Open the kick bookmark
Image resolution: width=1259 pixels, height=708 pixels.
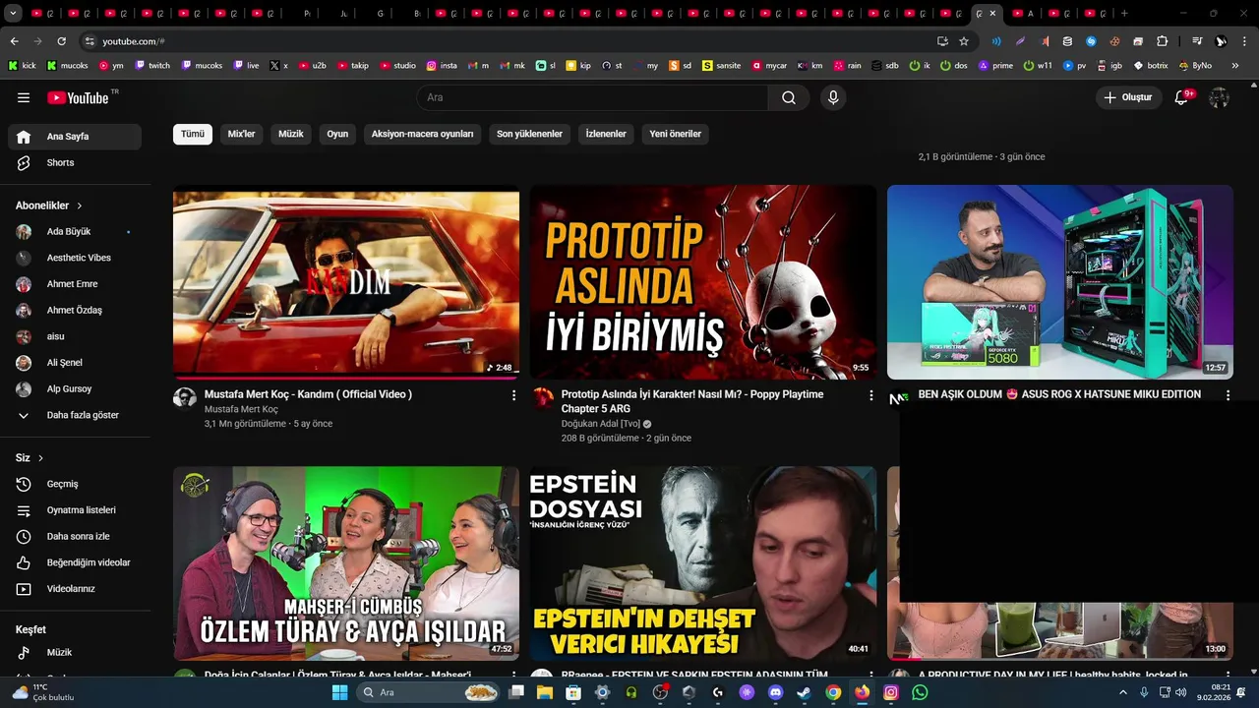(x=22, y=66)
